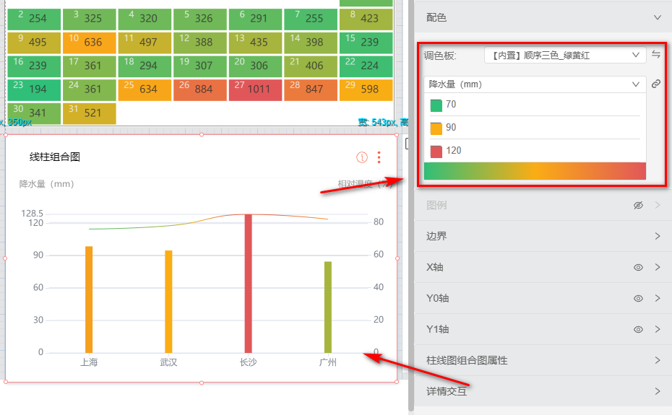Click the green color swatch for 70
This screenshot has height=415, width=672.
(x=436, y=105)
